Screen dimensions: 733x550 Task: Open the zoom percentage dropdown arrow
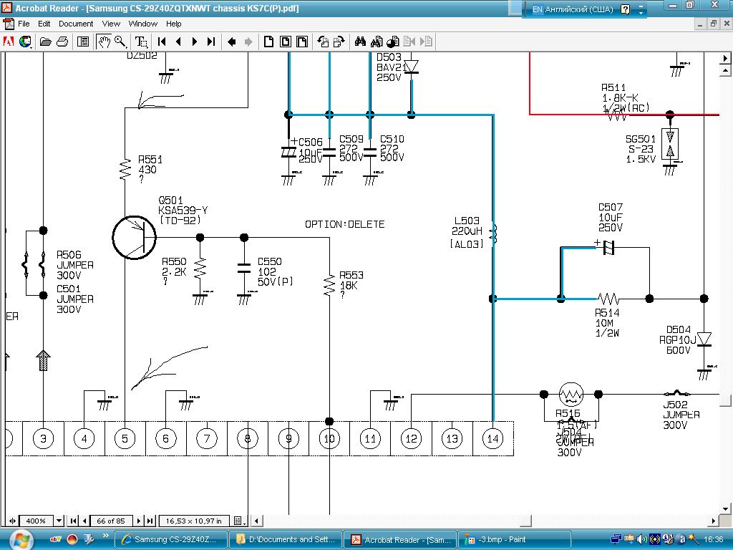59,521
